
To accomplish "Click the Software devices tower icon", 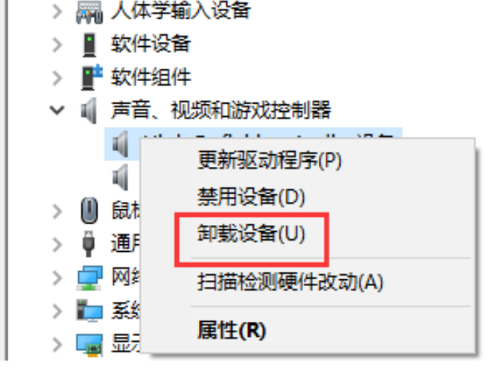I will pyautogui.click(x=89, y=45).
